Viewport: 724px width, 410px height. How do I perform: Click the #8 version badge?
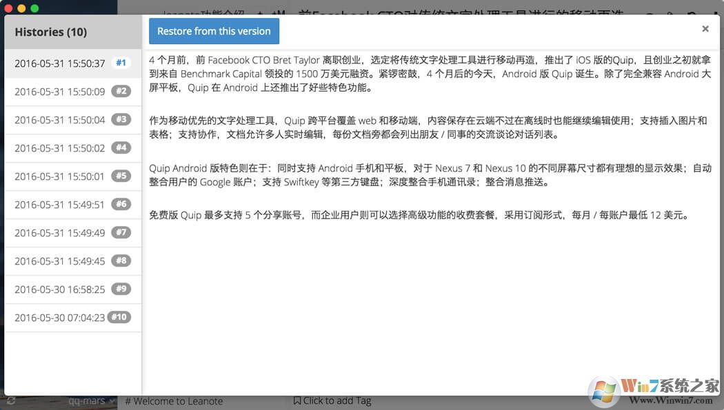click(x=121, y=260)
